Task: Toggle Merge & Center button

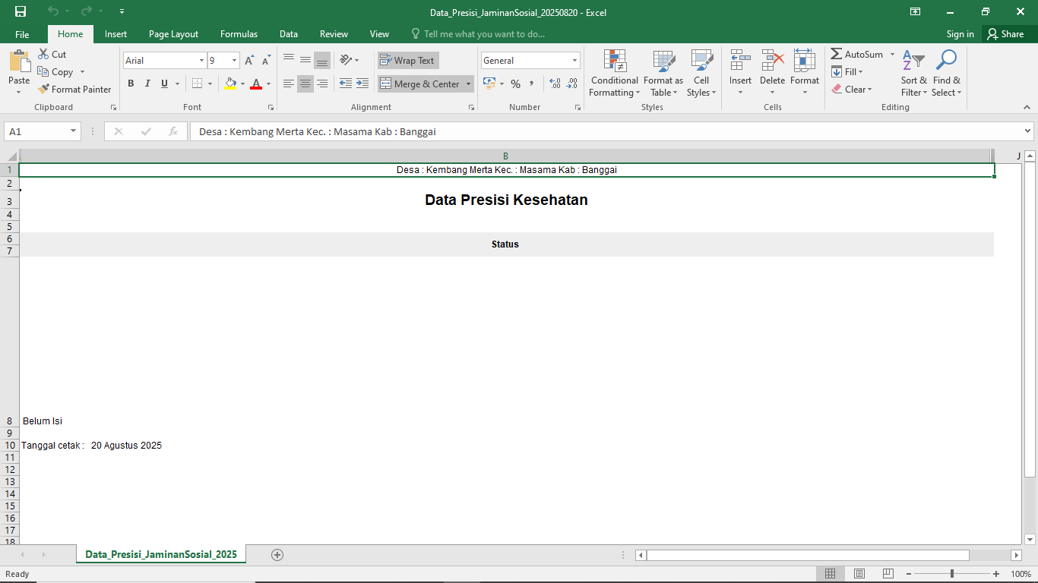Action: pyautogui.click(x=420, y=84)
